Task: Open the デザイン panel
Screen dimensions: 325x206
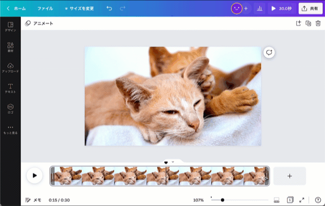Action: pos(10,27)
